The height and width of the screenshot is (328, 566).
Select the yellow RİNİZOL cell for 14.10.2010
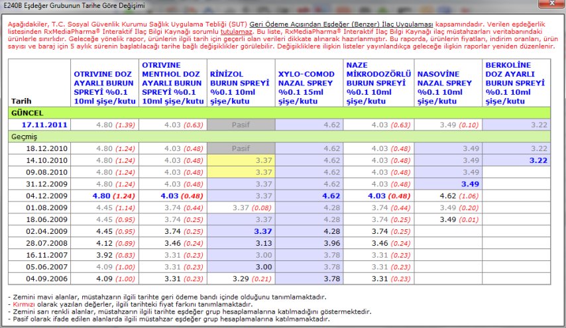point(240,160)
